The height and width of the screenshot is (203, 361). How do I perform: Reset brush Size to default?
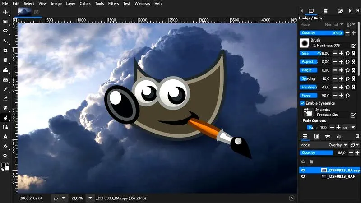click(x=347, y=53)
